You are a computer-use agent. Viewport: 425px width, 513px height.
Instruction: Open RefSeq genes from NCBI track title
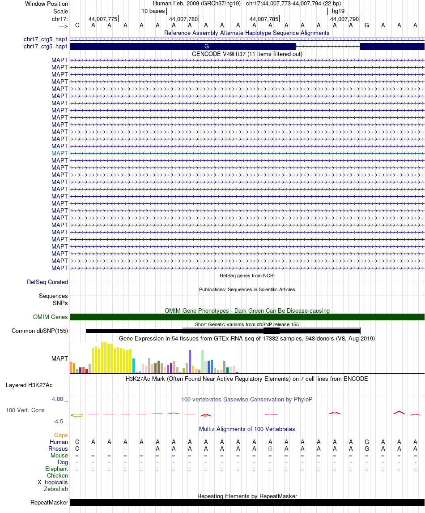pyautogui.click(x=247, y=276)
